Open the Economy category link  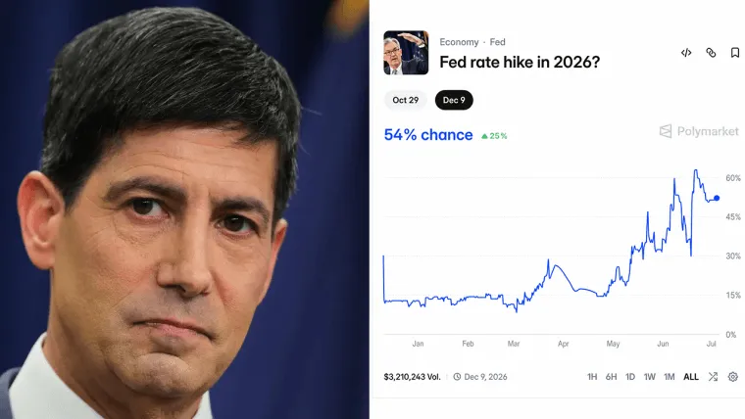(x=459, y=42)
